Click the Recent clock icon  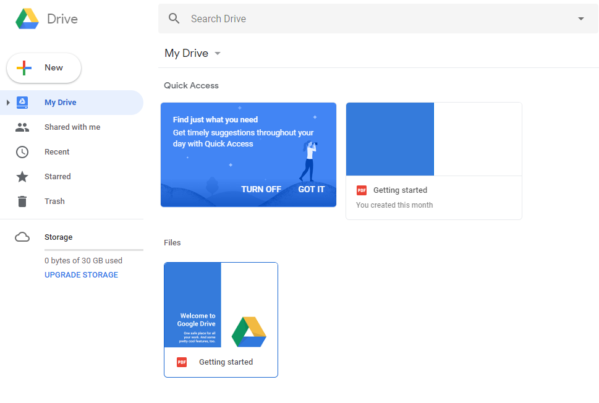22,152
